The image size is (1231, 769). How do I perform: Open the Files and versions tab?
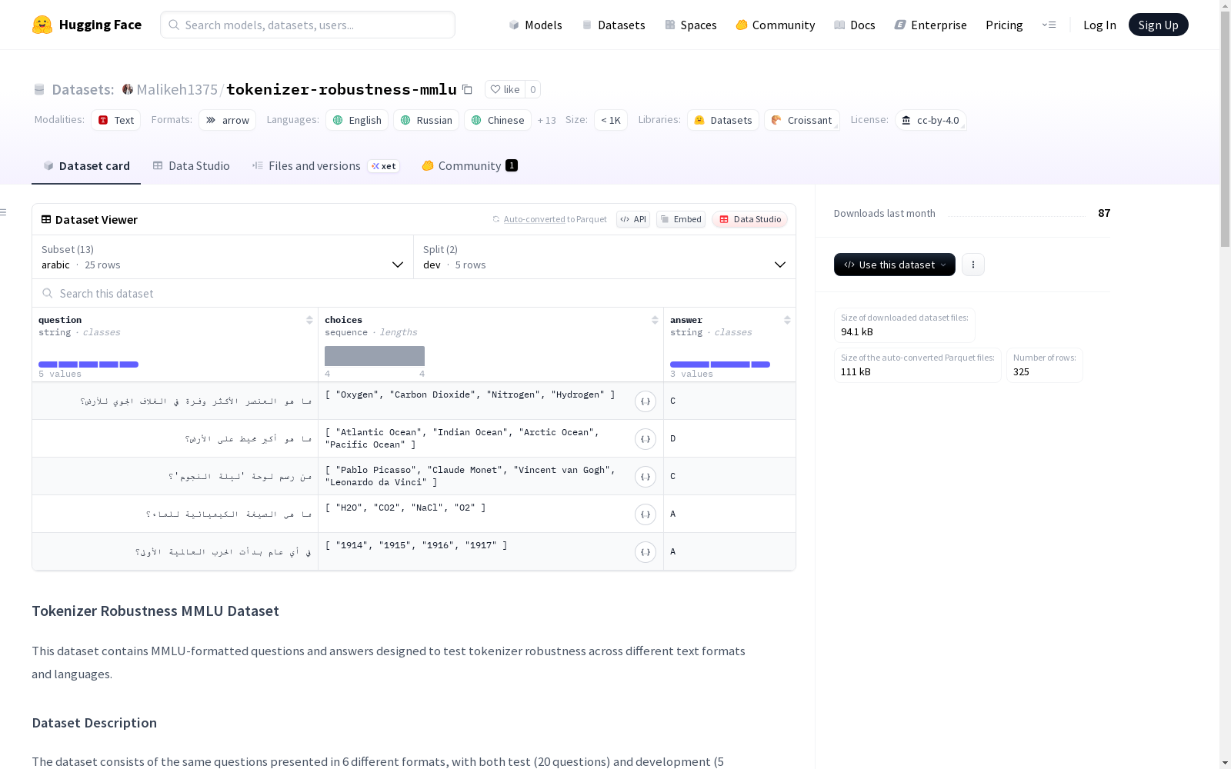click(326, 166)
